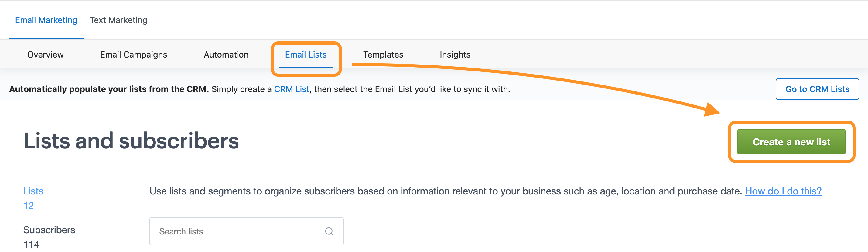Go to the Overview section

46,55
